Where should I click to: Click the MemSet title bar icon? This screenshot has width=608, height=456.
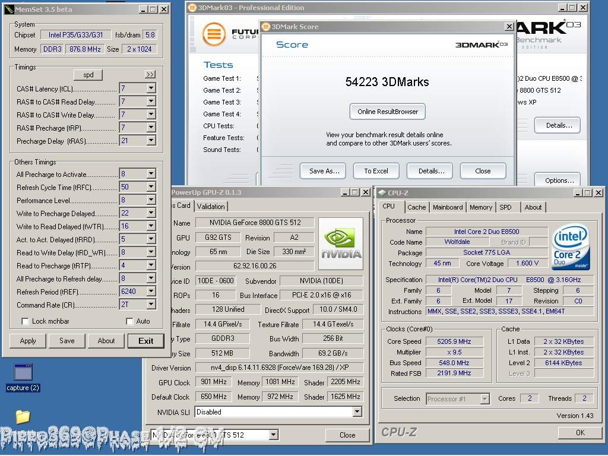coord(9,9)
